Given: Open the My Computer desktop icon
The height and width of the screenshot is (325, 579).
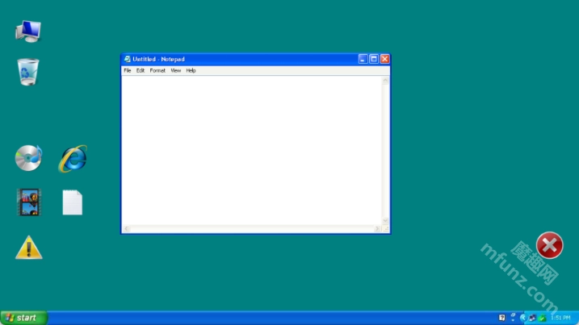Looking at the screenshot, I should coord(28,31).
